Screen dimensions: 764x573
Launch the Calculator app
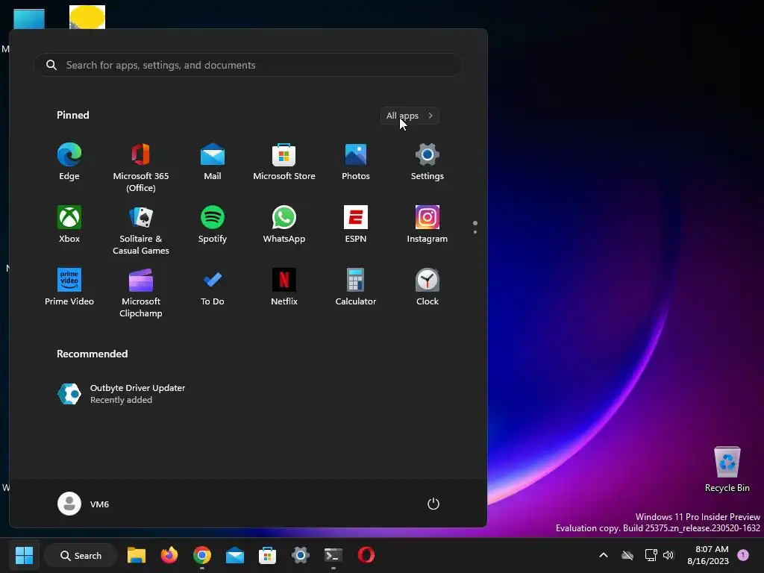click(356, 287)
